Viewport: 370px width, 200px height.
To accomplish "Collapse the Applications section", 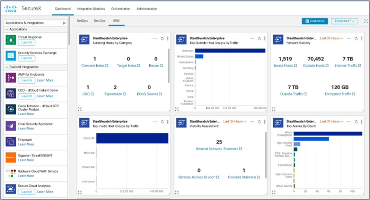I will (7, 30).
